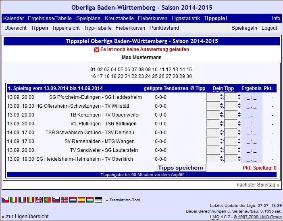The image size is (283, 221).
Task: Select the Hungarian flag icon
Action: point(90,199)
